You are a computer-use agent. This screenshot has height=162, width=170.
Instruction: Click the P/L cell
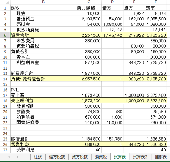coord(43,90)
